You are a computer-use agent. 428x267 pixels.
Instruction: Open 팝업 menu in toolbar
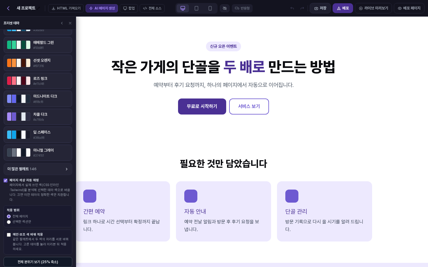[x=129, y=8]
